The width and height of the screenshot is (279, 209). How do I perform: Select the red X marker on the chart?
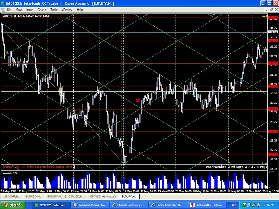tap(137, 101)
